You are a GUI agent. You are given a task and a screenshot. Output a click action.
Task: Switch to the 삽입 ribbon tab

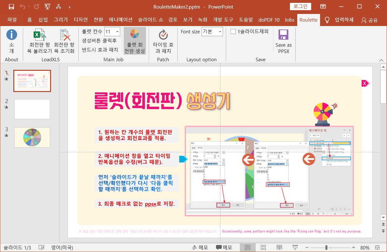click(43, 20)
